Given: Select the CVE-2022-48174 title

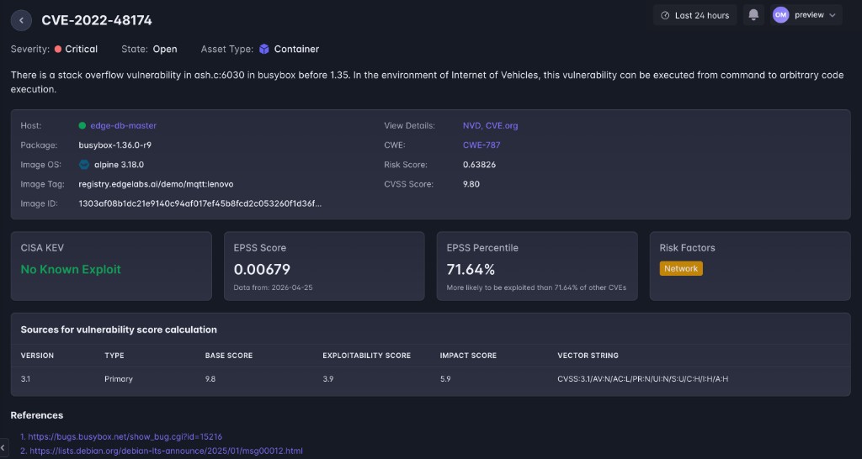Looking at the screenshot, I should click(x=97, y=20).
